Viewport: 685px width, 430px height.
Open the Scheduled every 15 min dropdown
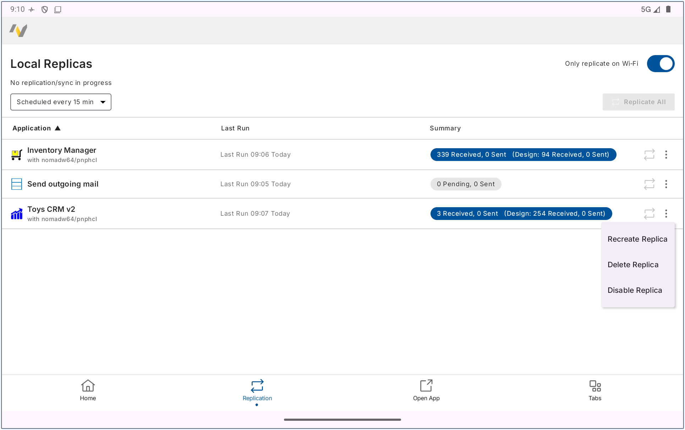tap(61, 102)
